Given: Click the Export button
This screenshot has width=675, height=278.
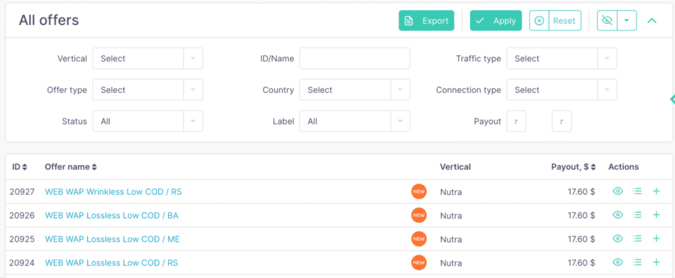Looking at the screenshot, I should (x=426, y=20).
